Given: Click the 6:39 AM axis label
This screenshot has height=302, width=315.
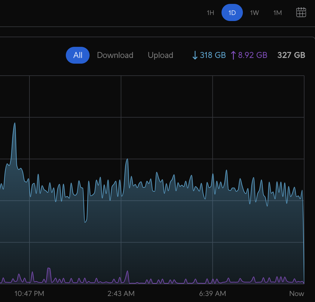Looking at the screenshot, I should point(213,294).
